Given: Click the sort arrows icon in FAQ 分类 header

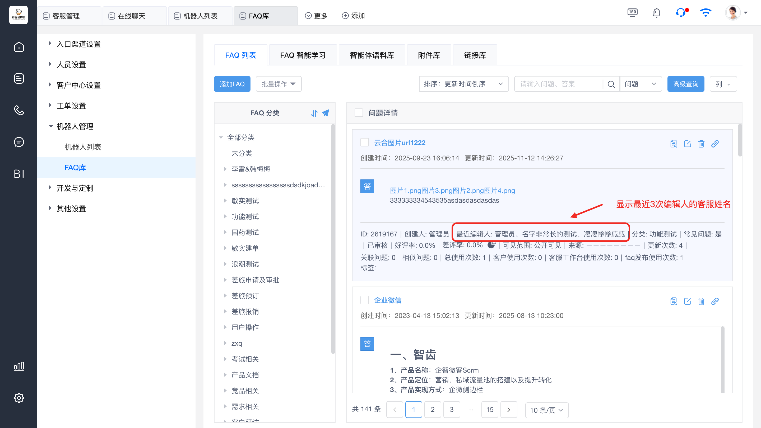Looking at the screenshot, I should pos(314,113).
